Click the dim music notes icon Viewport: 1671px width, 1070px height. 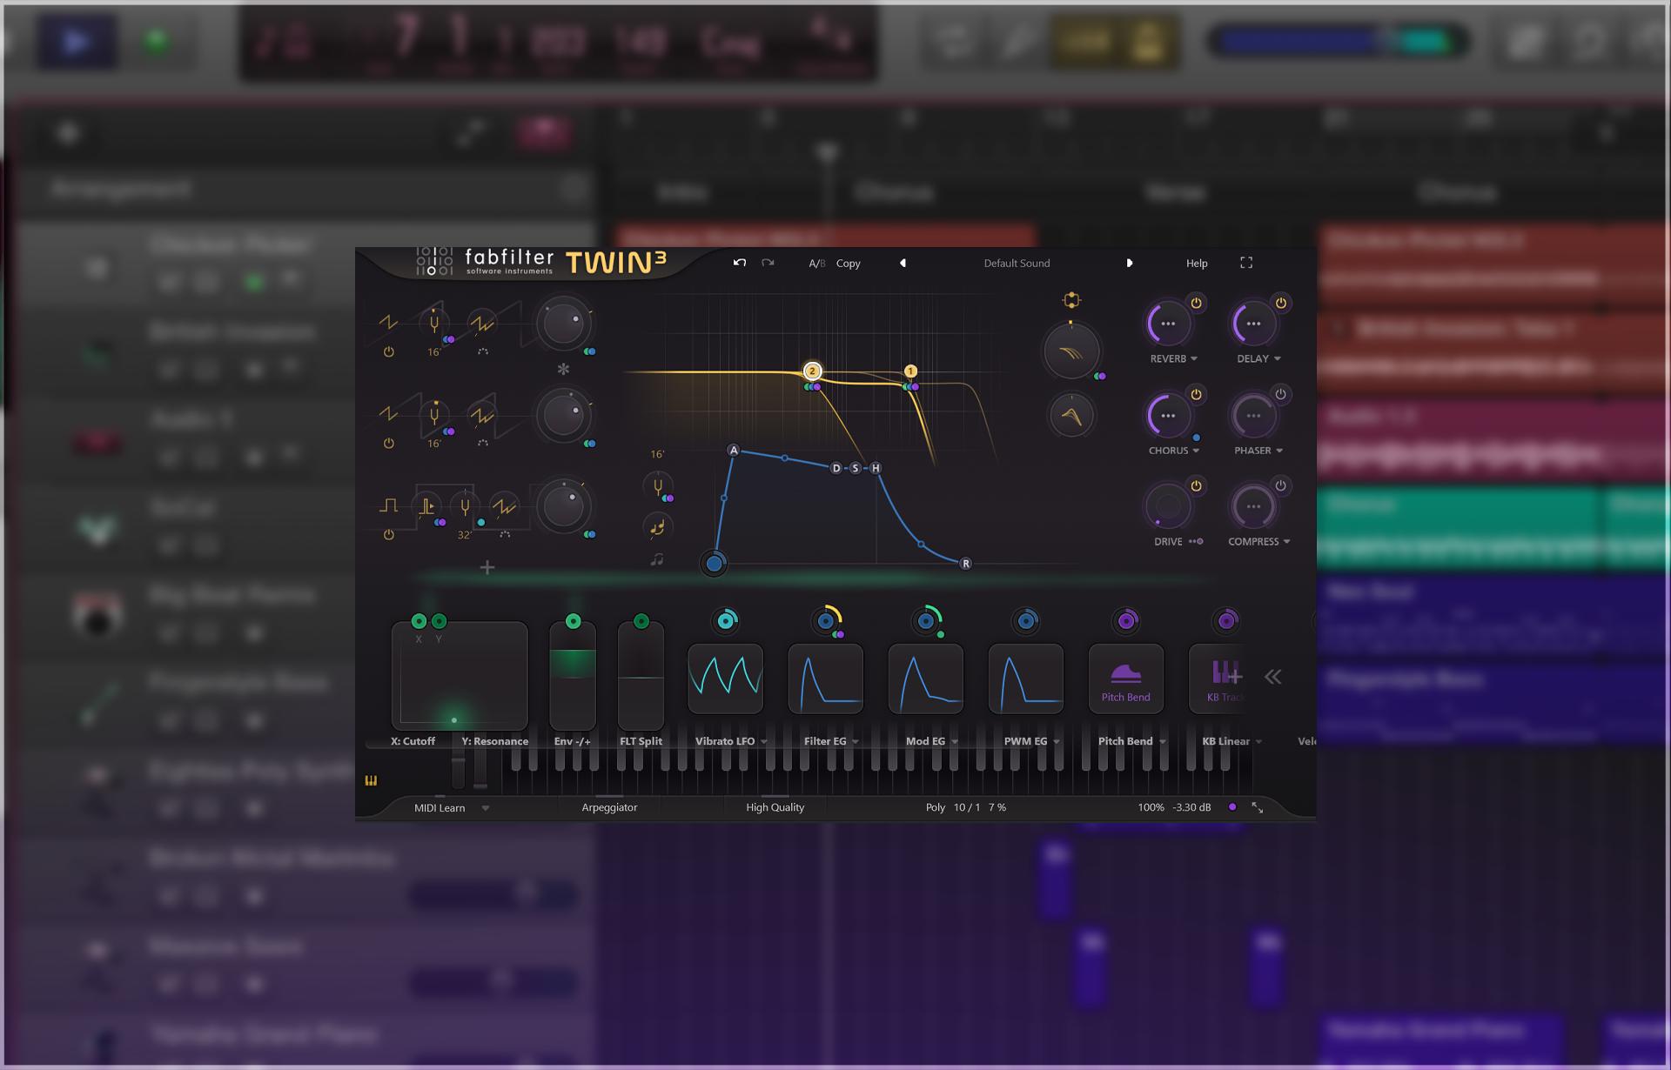click(657, 560)
